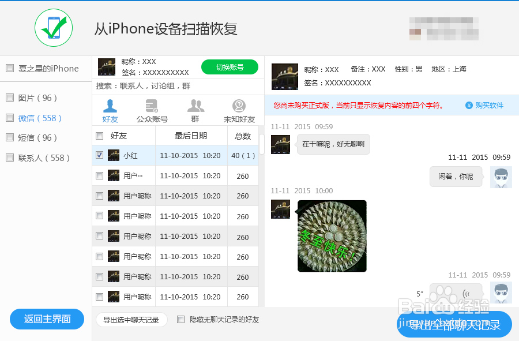Toggle the 短信 (96) checkbox
519x341 pixels.
(x=10, y=137)
